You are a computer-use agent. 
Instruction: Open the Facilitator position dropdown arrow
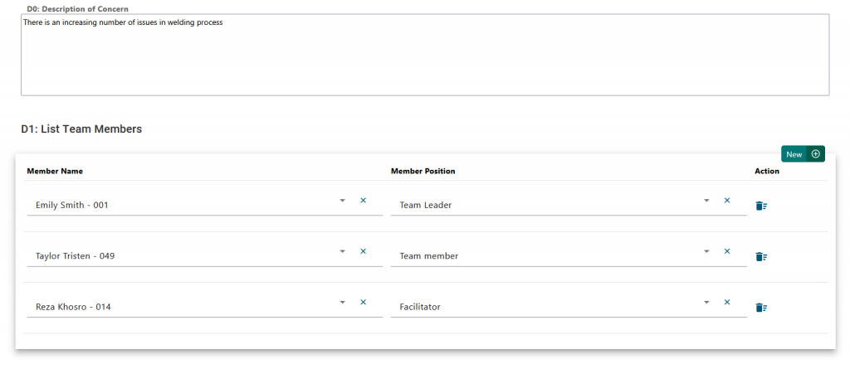tap(706, 302)
